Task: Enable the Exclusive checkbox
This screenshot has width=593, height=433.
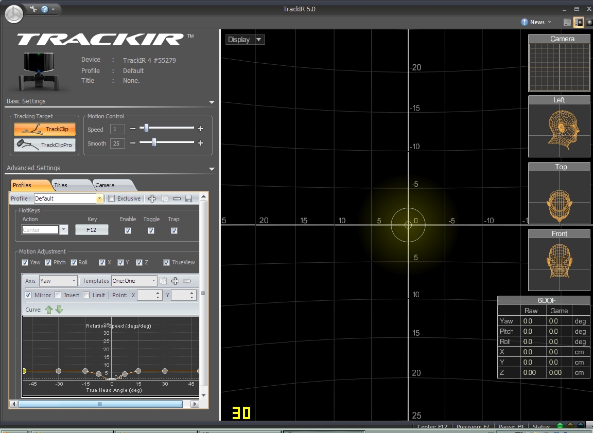Action: [112, 199]
